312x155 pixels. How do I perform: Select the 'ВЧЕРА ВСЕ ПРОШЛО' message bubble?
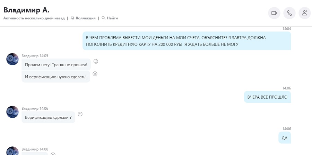point(267,97)
